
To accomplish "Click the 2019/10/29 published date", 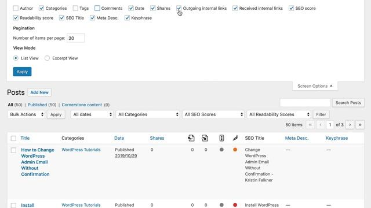I will click(x=126, y=156).
